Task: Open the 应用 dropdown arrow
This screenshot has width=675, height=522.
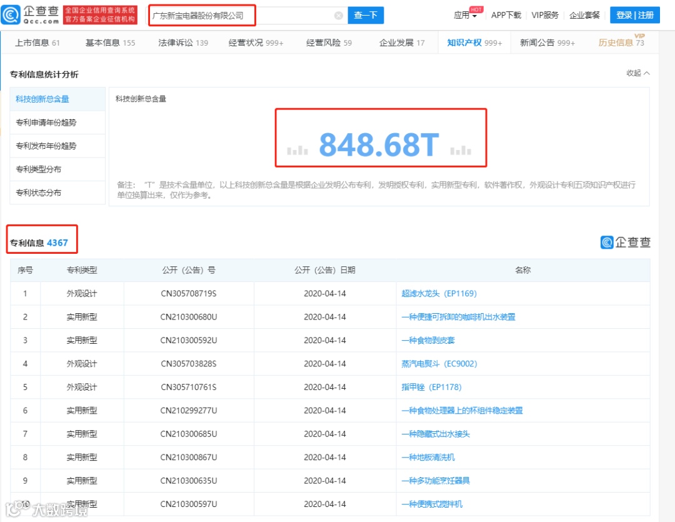Action: click(x=474, y=16)
